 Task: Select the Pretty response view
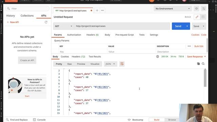point(59,64)
